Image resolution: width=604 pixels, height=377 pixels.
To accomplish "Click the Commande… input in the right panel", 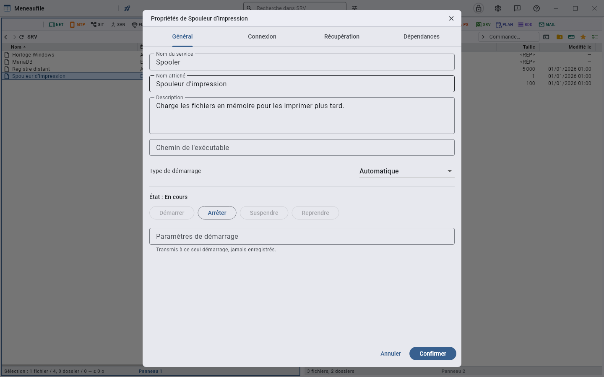I will click(x=509, y=37).
